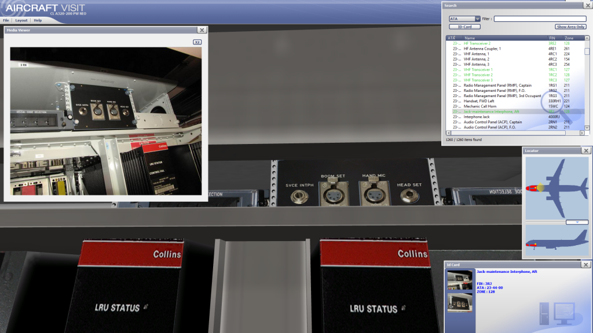The height and width of the screenshot is (333, 593).
Task: Sort the list by the FIN column header
Action: [555, 38]
